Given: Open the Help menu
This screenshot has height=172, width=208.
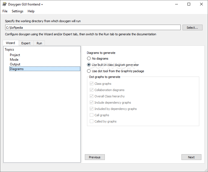Looking at the screenshot, I should click(31, 11).
